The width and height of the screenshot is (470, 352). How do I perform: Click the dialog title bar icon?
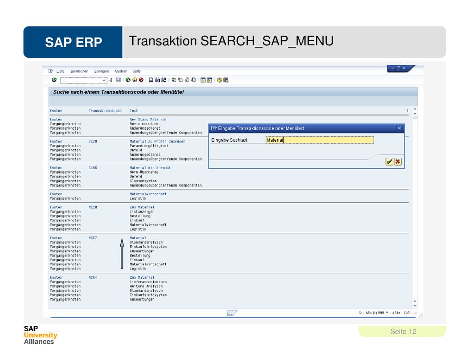point(214,128)
